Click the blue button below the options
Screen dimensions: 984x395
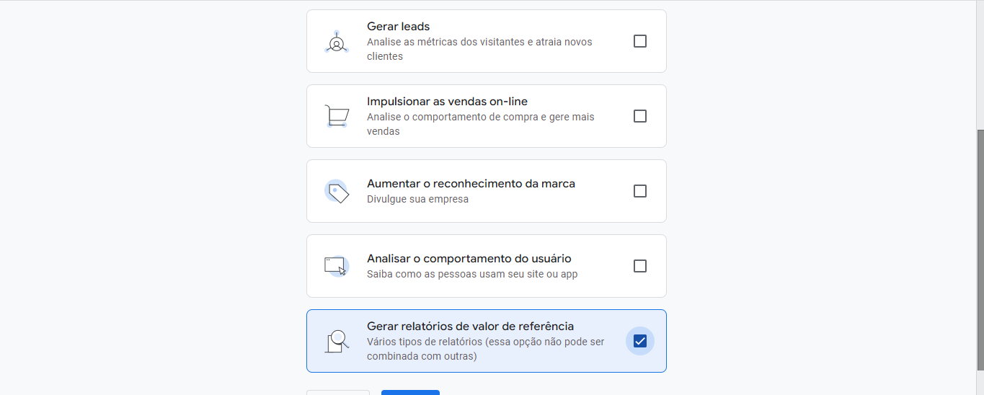[x=410, y=392]
